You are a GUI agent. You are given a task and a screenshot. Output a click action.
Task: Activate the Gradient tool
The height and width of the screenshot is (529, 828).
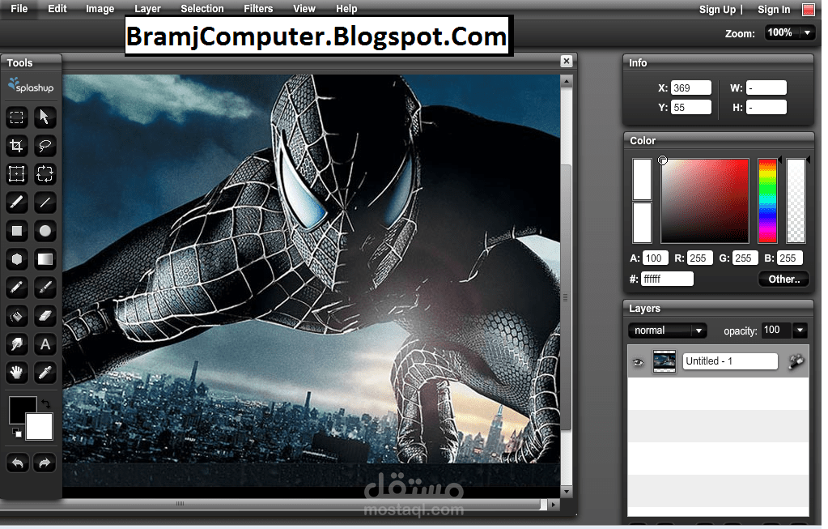45,259
